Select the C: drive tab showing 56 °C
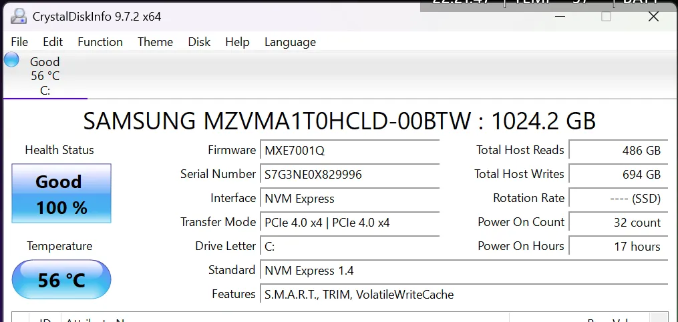This screenshot has width=678, height=322. [x=45, y=77]
